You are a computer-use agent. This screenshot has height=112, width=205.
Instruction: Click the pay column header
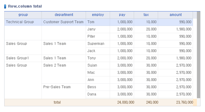coord(122,15)
